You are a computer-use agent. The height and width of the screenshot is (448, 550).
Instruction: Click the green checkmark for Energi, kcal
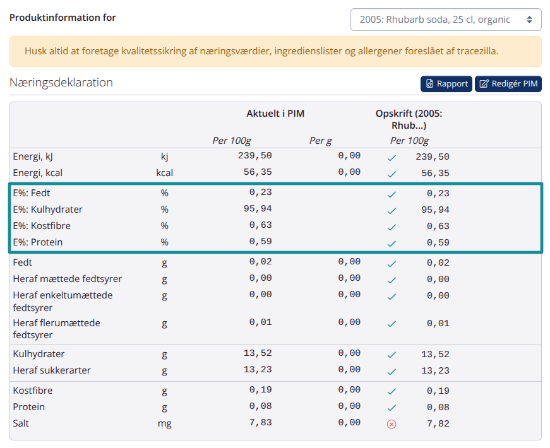point(392,174)
